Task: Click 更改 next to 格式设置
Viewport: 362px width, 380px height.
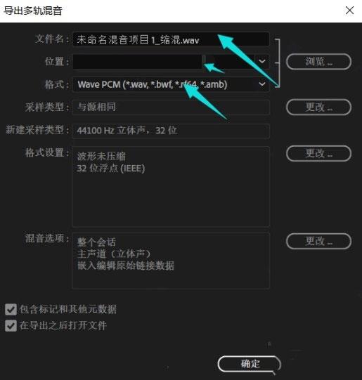Action: click(x=318, y=153)
